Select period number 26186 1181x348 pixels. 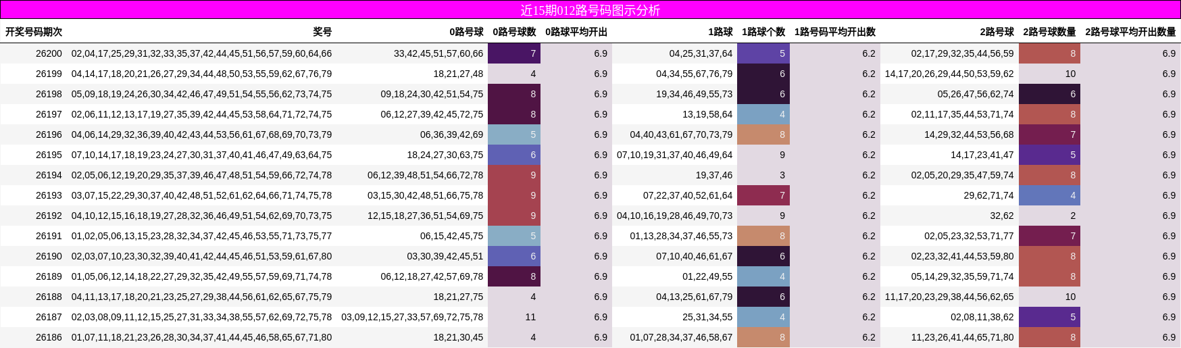point(49,337)
